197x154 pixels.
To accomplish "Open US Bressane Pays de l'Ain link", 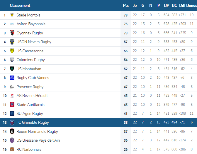I will coord(38,140).
